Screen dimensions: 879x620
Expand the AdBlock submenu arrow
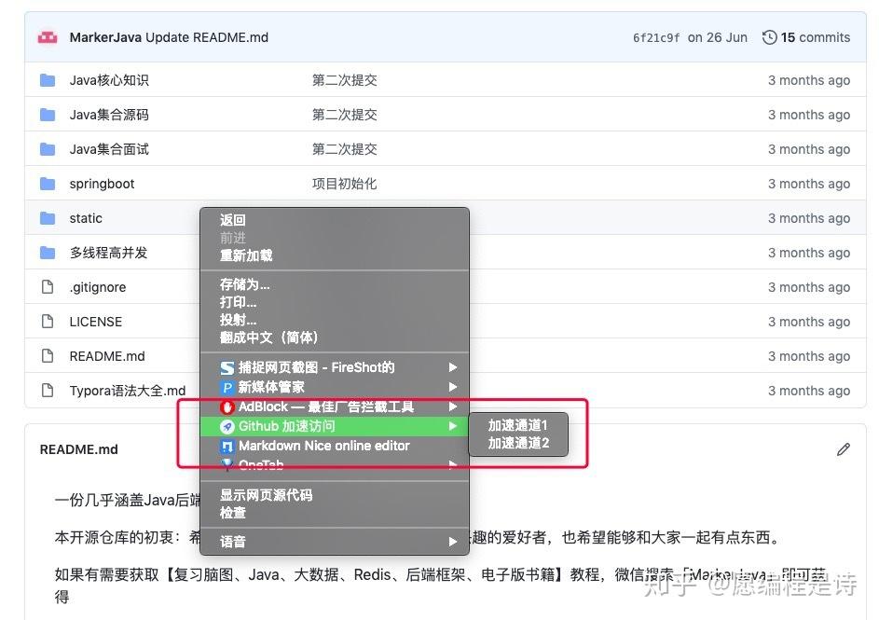click(x=453, y=406)
